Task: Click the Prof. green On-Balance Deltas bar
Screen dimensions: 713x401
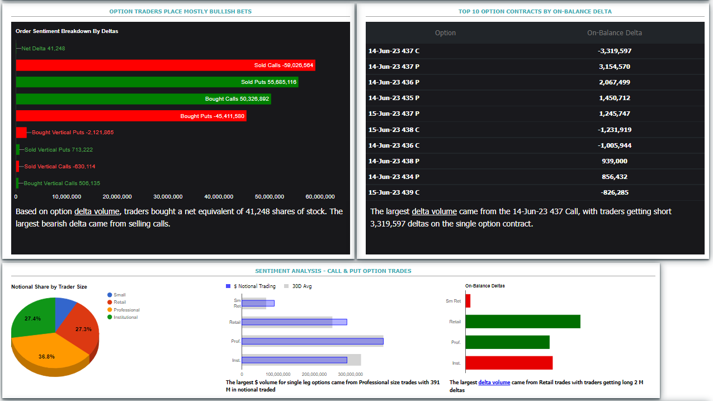Action: coord(508,342)
